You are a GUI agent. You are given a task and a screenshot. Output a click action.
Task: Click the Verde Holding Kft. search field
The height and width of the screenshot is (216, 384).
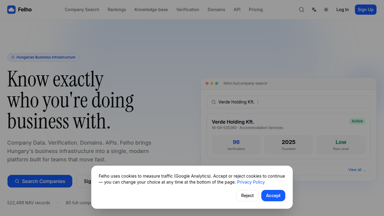[x=289, y=102]
